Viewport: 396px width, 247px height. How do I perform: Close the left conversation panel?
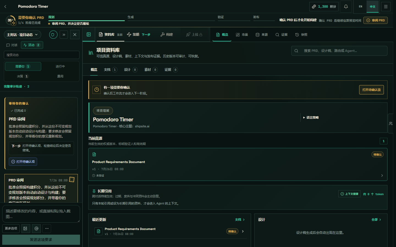click(x=75, y=35)
